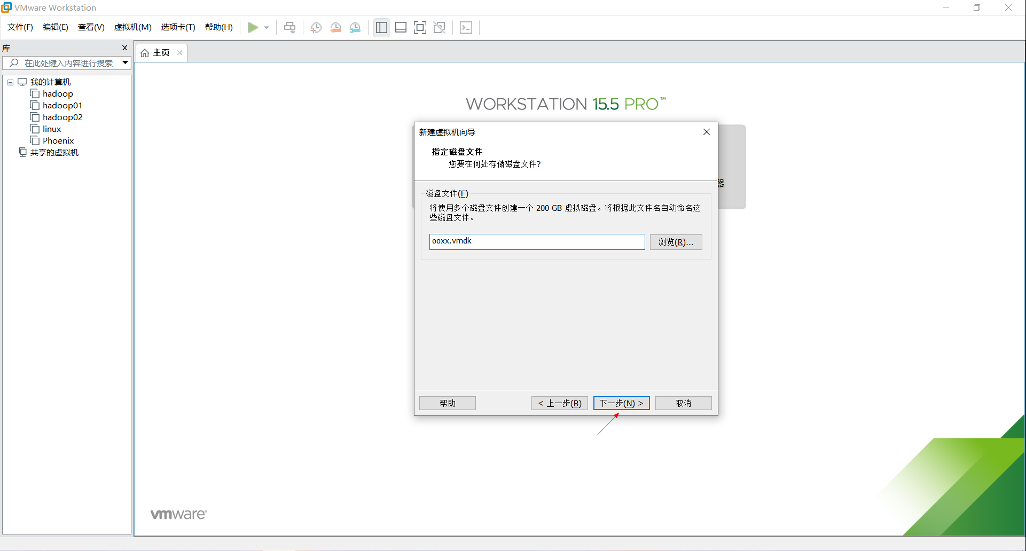Screen dimensions: 1026x551
Task: Click the hadoop01 VM icon in library
Action: pos(35,106)
